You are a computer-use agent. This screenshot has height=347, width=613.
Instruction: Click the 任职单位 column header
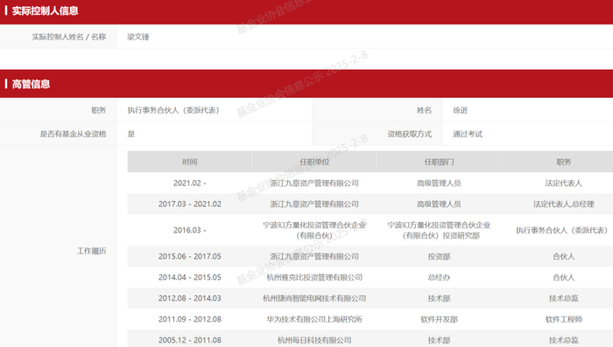click(x=314, y=162)
